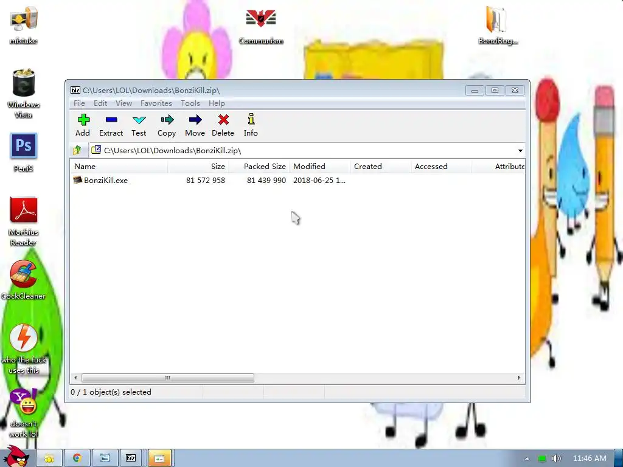Screen dimensions: 623x467
Task: Click the volume speaker tray icon
Action: [556, 458]
